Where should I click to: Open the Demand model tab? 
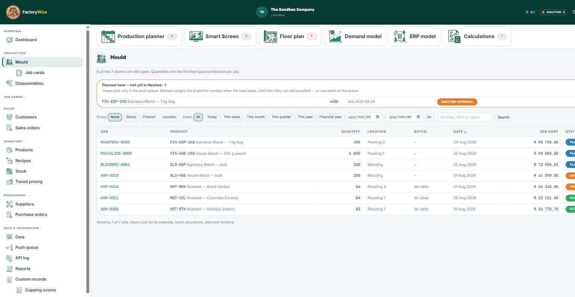[x=355, y=36]
